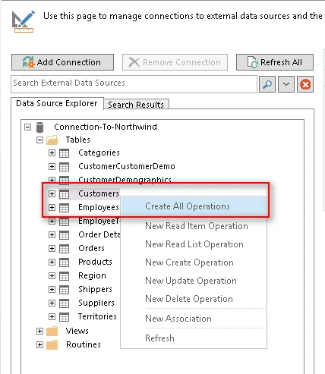Viewport: 325px width, 374px height.
Task: Click the Refresh All button
Action: tap(275, 62)
